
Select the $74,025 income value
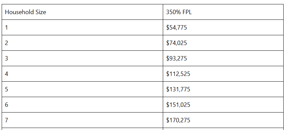pyautogui.click(x=176, y=43)
